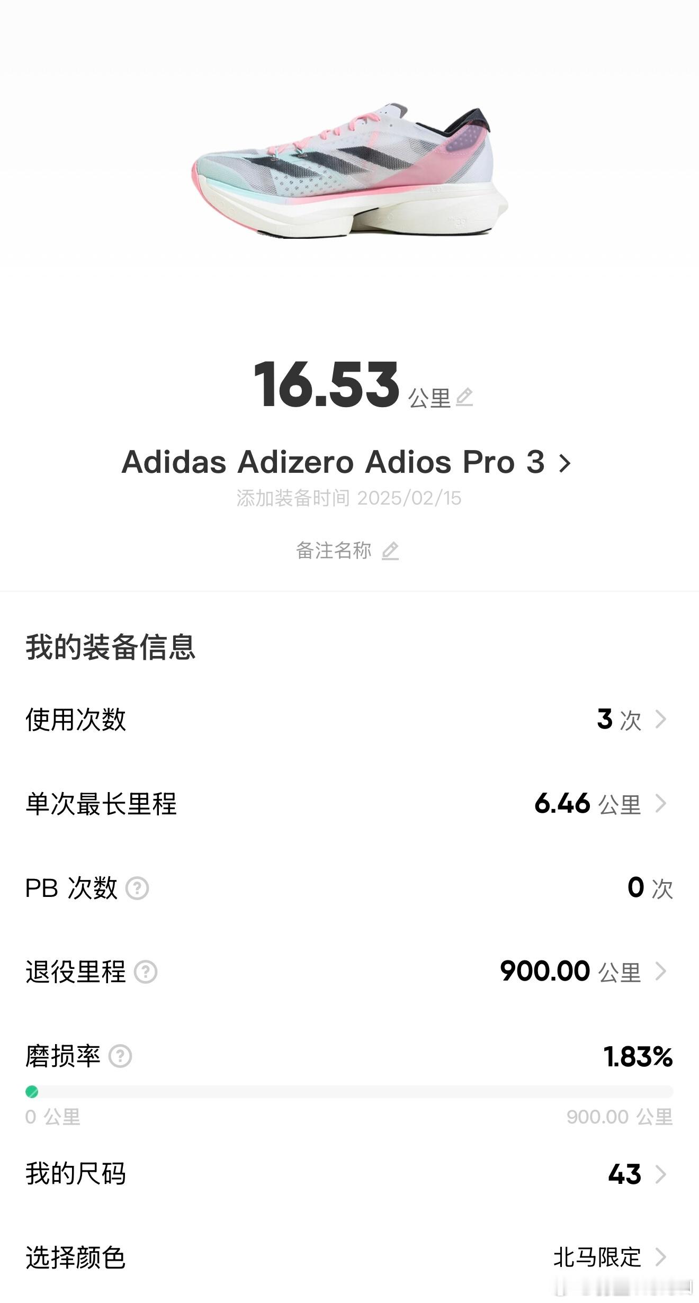Open the Adidas Adizero Adios Pro 3 title

coord(333,462)
